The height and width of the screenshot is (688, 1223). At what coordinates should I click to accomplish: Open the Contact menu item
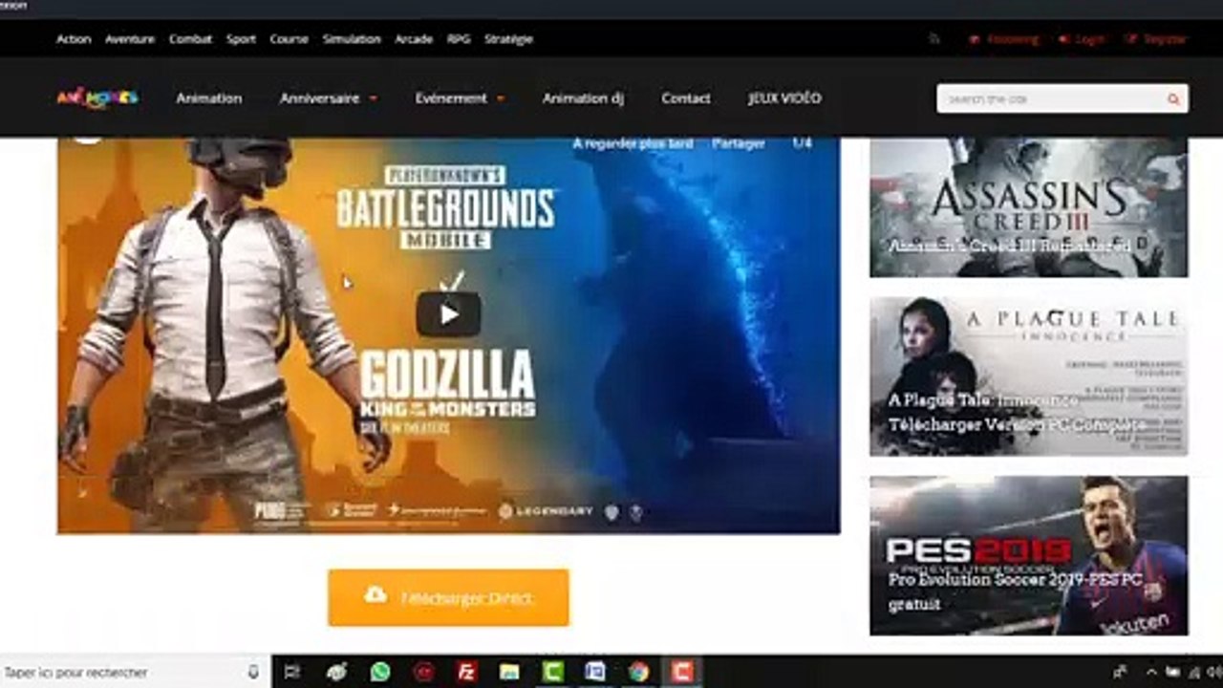click(685, 97)
